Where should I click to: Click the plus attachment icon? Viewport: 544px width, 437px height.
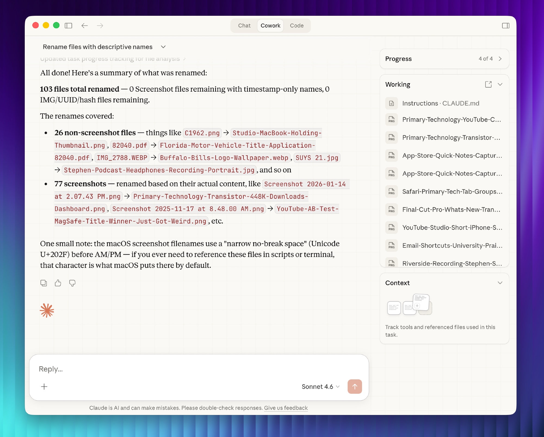coord(44,386)
